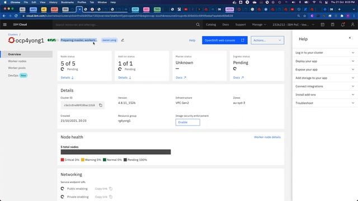Open Add-on status Details link

(125, 78)
